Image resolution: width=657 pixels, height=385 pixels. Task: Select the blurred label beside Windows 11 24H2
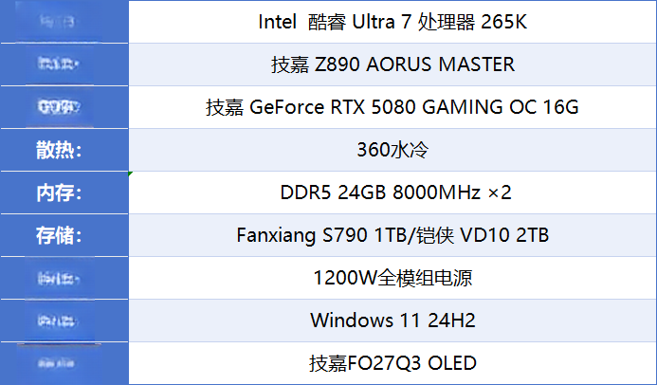coord(58,321)
